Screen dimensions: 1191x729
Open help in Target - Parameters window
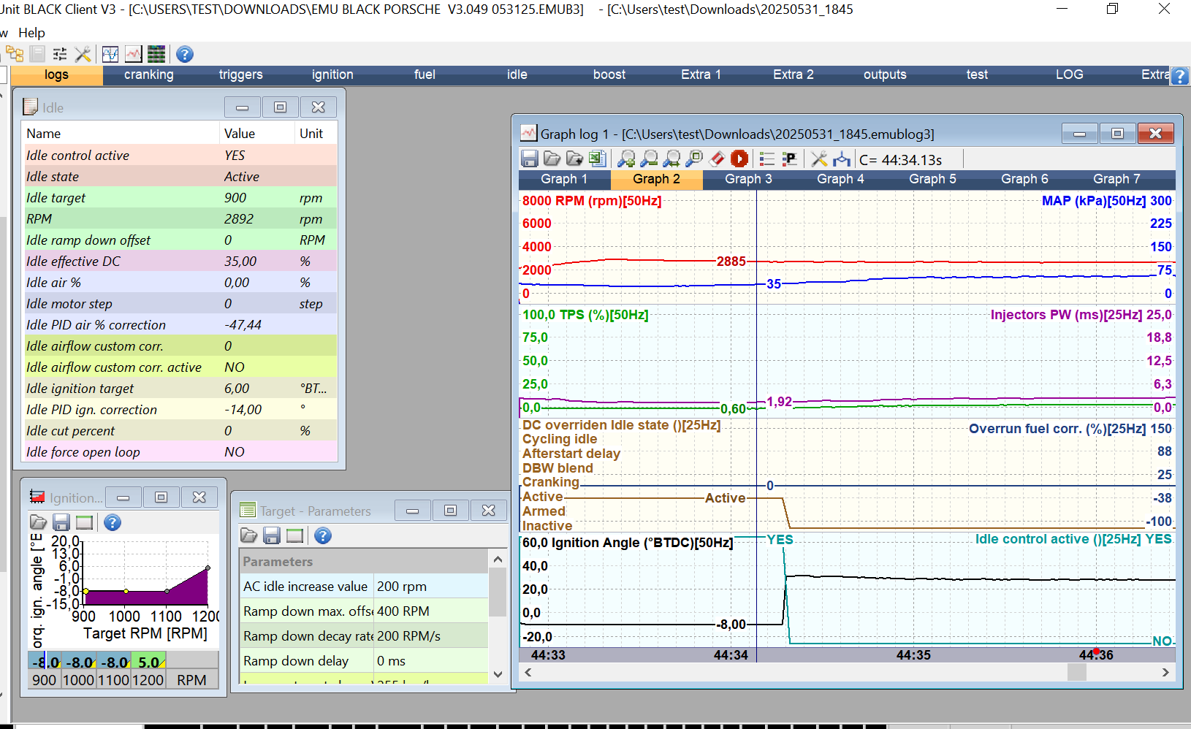point(322,535)
